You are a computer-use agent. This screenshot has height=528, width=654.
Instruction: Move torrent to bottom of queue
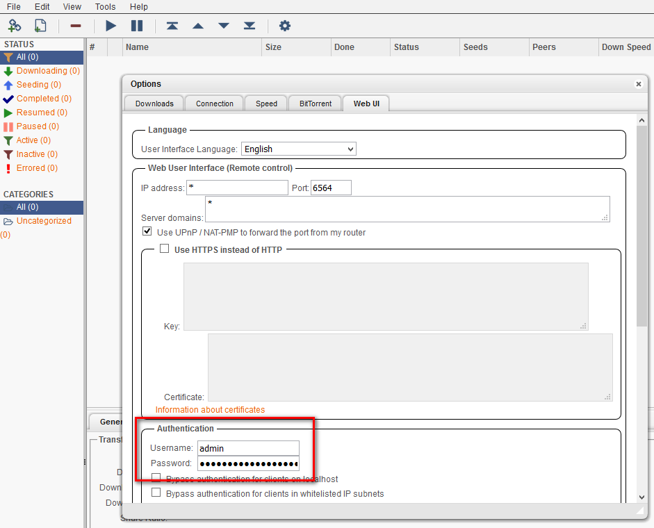[250, 26]
